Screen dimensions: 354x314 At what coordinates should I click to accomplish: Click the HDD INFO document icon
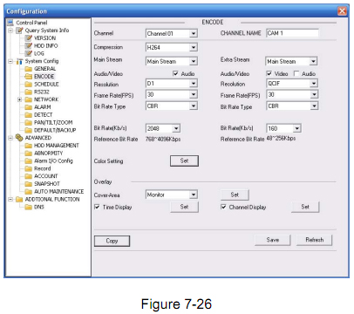click(x=29, y=45)
